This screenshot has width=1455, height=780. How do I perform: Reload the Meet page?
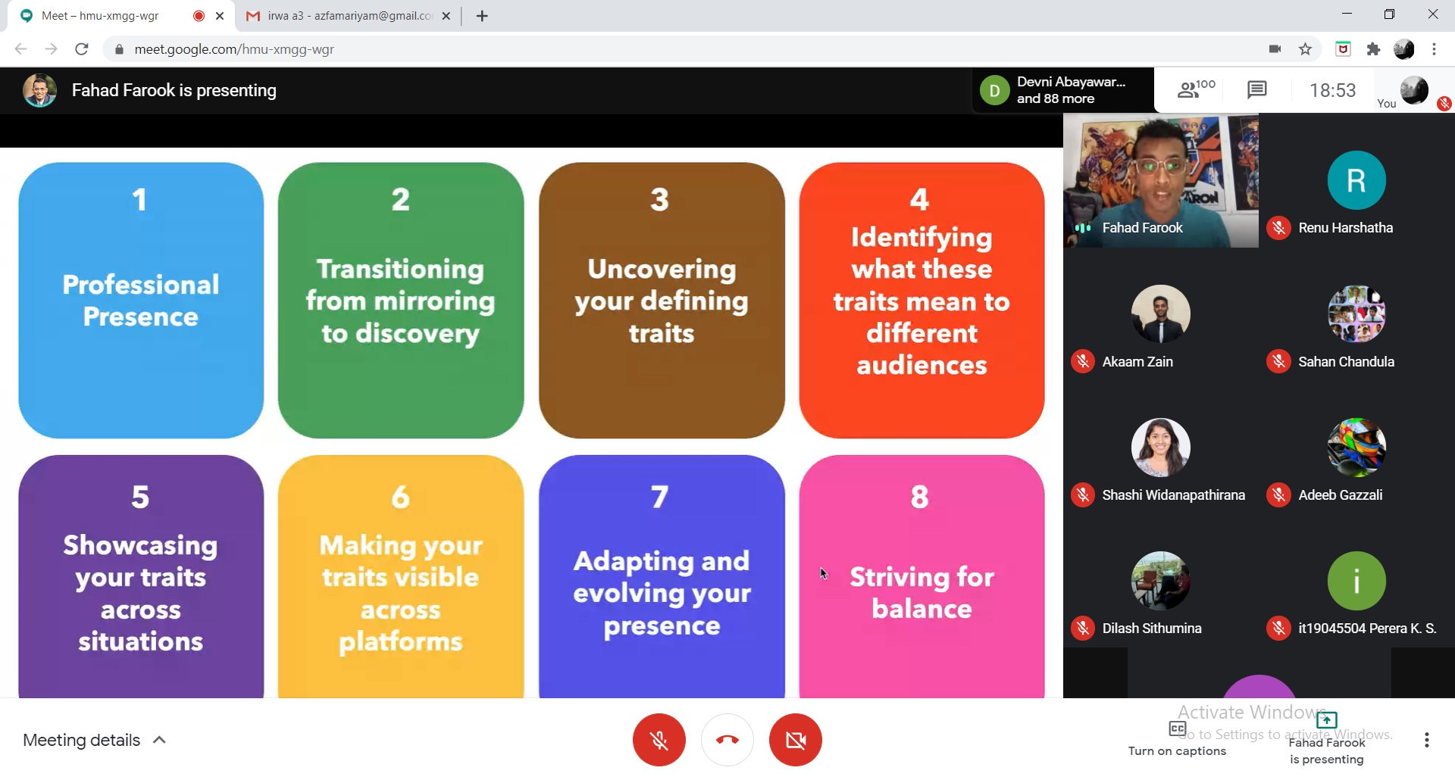(82, 49)
